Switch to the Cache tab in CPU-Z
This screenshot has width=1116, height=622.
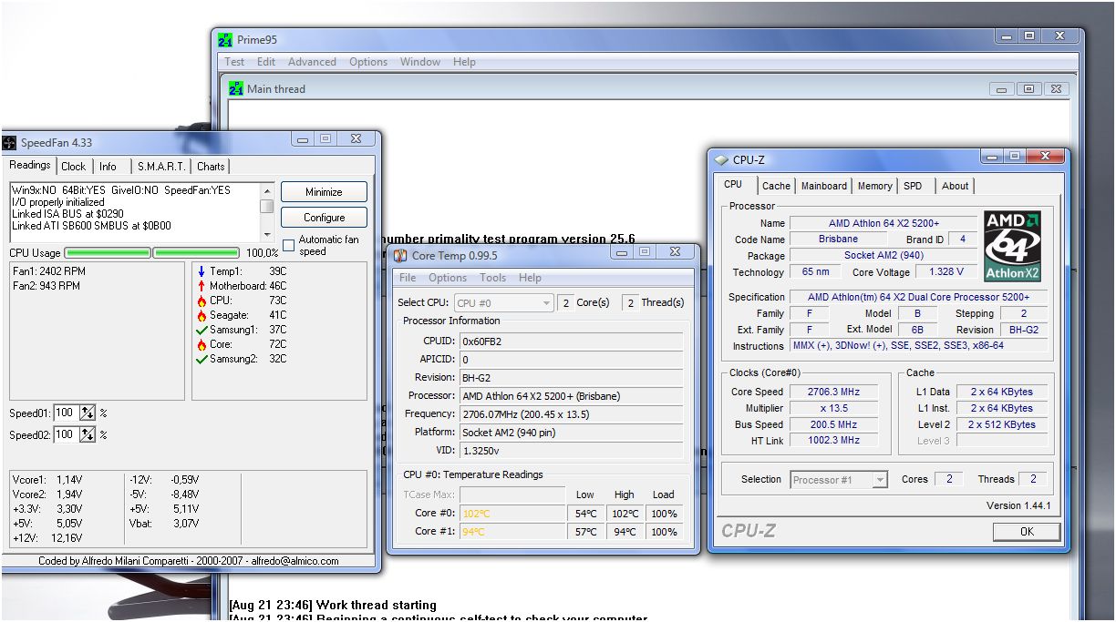776,186
